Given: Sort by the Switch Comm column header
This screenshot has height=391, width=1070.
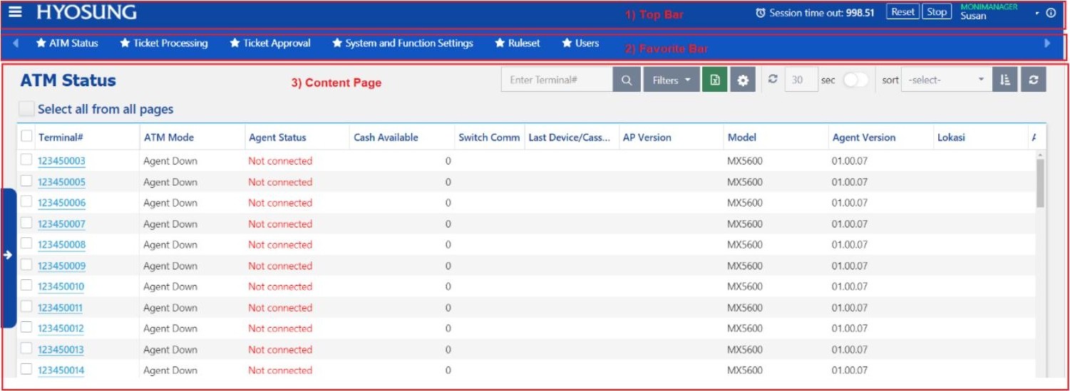Looking at the screenshot, I should tap(489, 137).
